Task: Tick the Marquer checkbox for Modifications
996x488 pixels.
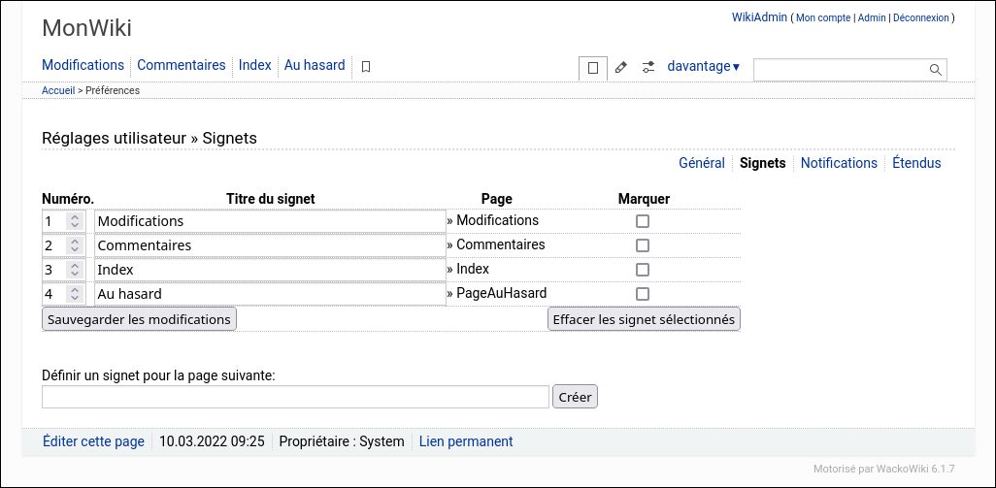Action: click(642, 221)
